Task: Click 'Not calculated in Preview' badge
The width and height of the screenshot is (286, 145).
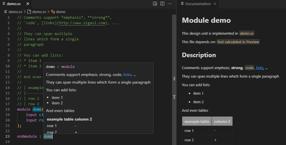Action: coord(238,42)
